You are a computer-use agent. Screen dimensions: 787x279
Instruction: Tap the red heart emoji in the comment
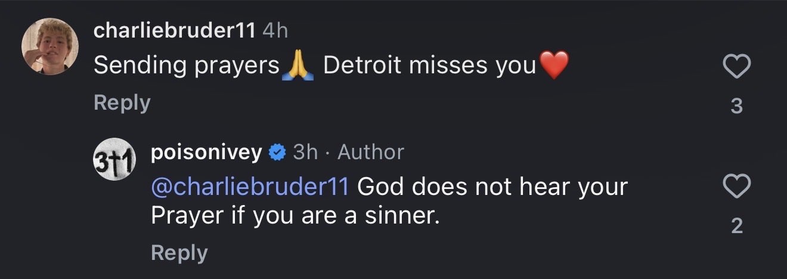[554, 66]
